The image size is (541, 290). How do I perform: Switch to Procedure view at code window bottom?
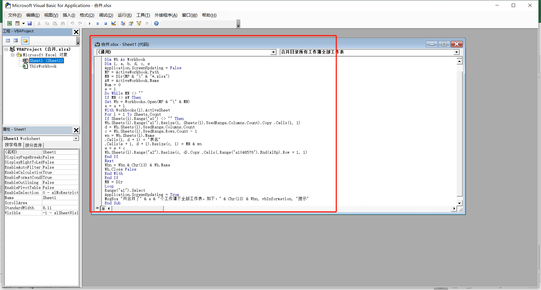click(x=97, y=208)
